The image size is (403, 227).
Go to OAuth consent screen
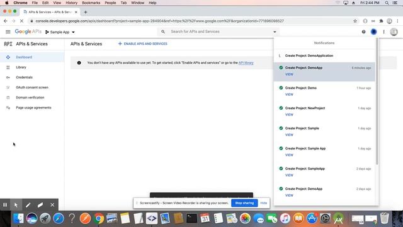click(32, 88)
